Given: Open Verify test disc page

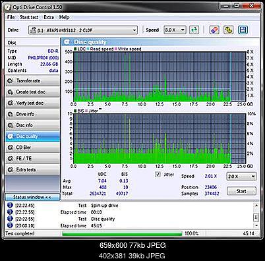Looking at the screenshot, I should 32,103.
